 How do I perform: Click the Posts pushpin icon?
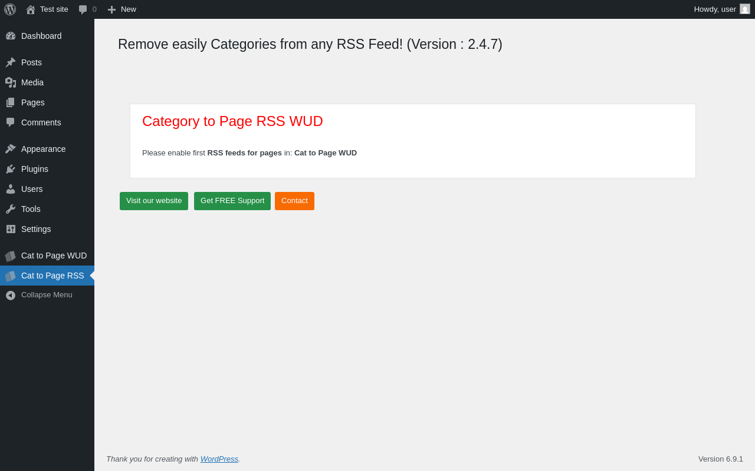point(11,62)
